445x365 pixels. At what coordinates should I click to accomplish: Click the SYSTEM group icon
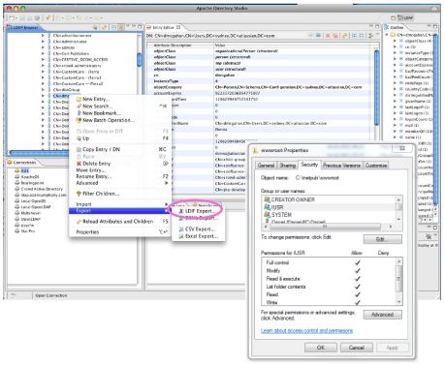267,214
